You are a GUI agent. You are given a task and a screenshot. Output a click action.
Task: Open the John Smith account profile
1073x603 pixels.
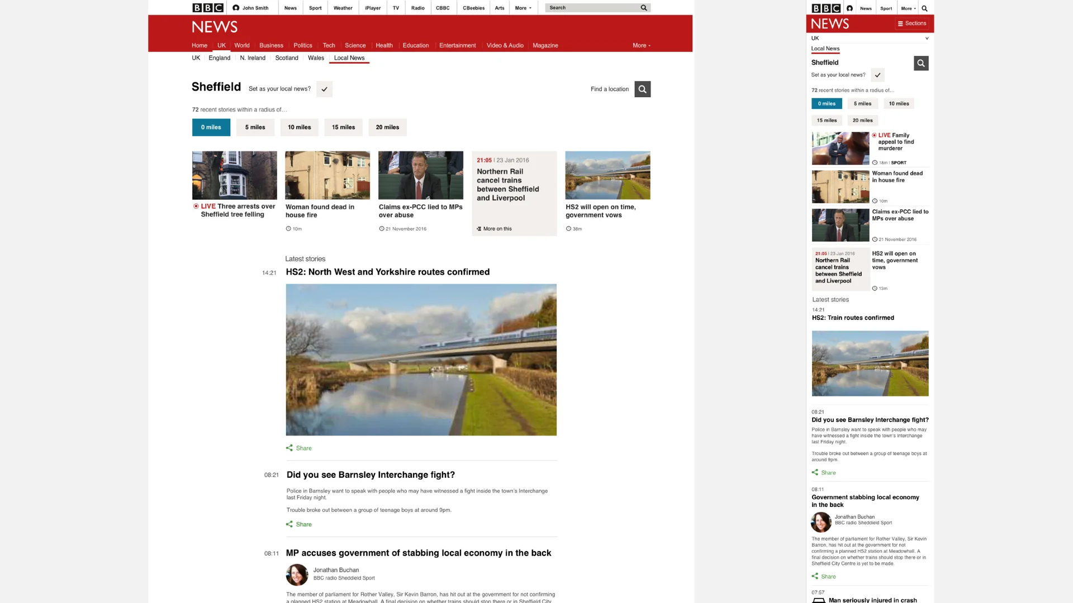point(250,8)
